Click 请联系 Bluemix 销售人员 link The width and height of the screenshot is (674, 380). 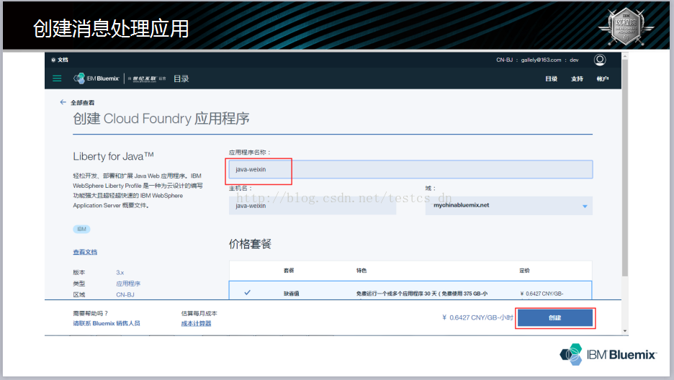coord(107,323)
